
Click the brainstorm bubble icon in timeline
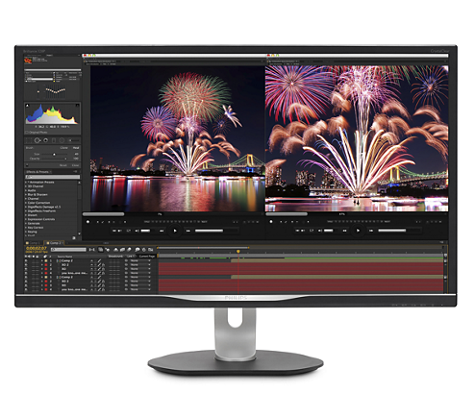pyautogui.click(x=137, y=250)
